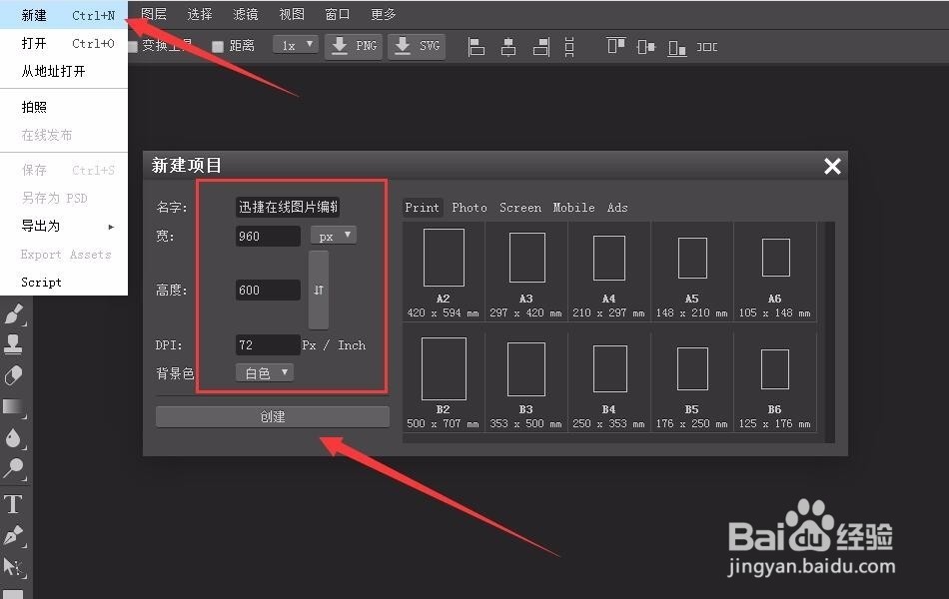Click the align vertical centers icon

coord(645,47)
